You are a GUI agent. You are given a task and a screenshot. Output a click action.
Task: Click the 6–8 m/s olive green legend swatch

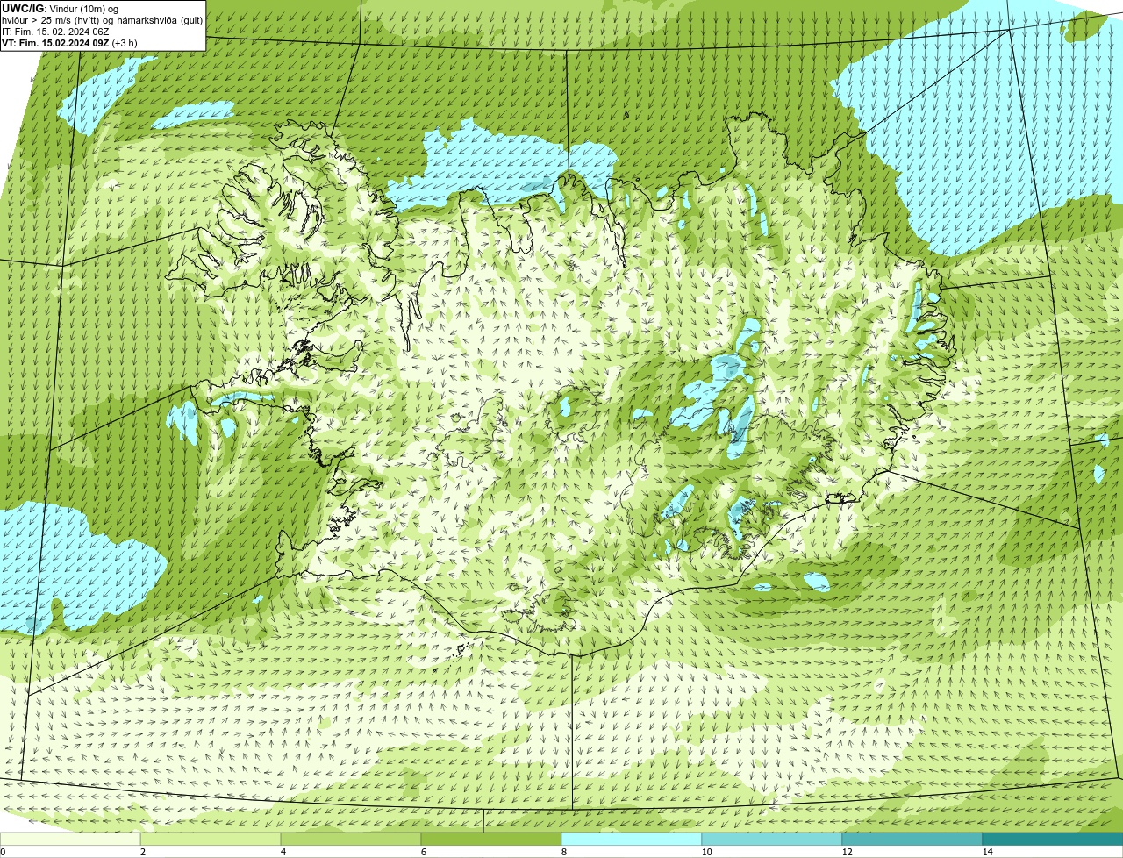point(491,839)
